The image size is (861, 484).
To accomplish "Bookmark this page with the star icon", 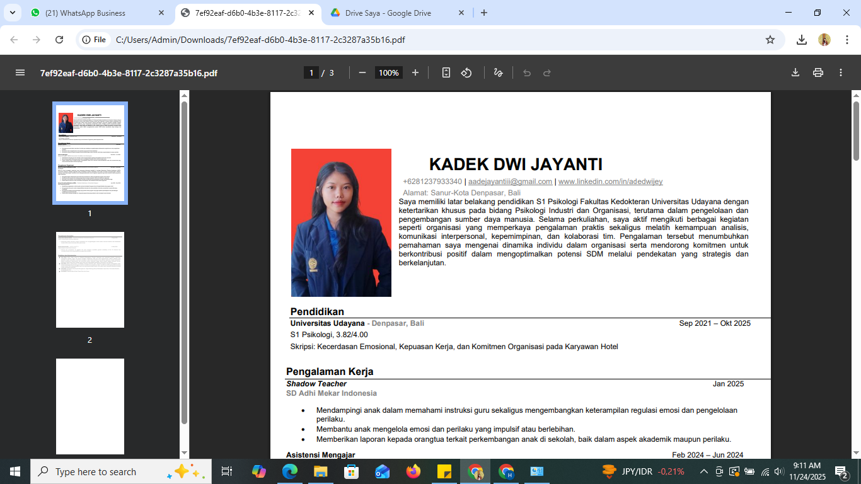I will pyautogui.click(x=770, y=40).
